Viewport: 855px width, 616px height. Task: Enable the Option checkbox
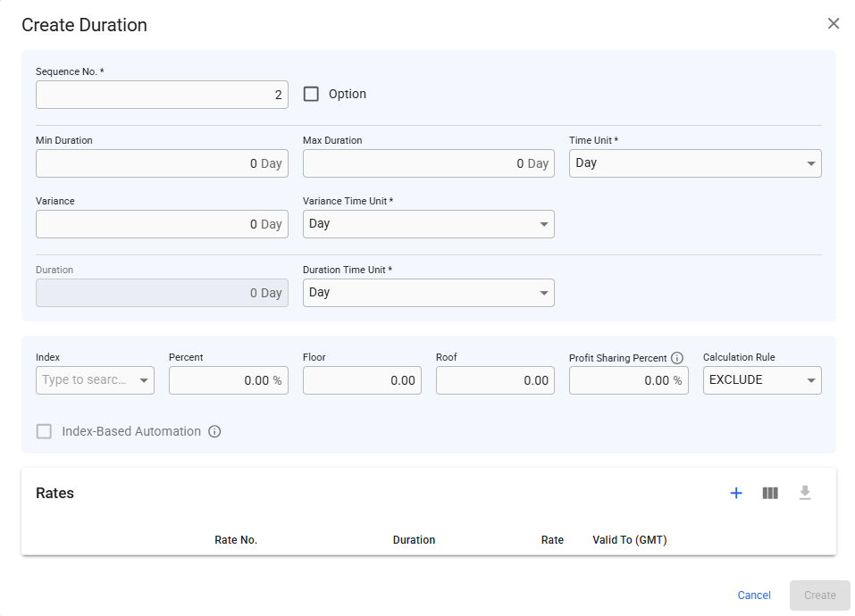tap(311, 94)
